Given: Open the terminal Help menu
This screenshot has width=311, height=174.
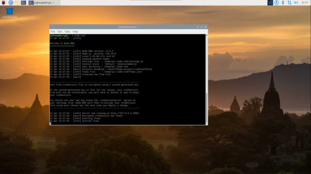Looking at the screenshot, I should [75, 31].
